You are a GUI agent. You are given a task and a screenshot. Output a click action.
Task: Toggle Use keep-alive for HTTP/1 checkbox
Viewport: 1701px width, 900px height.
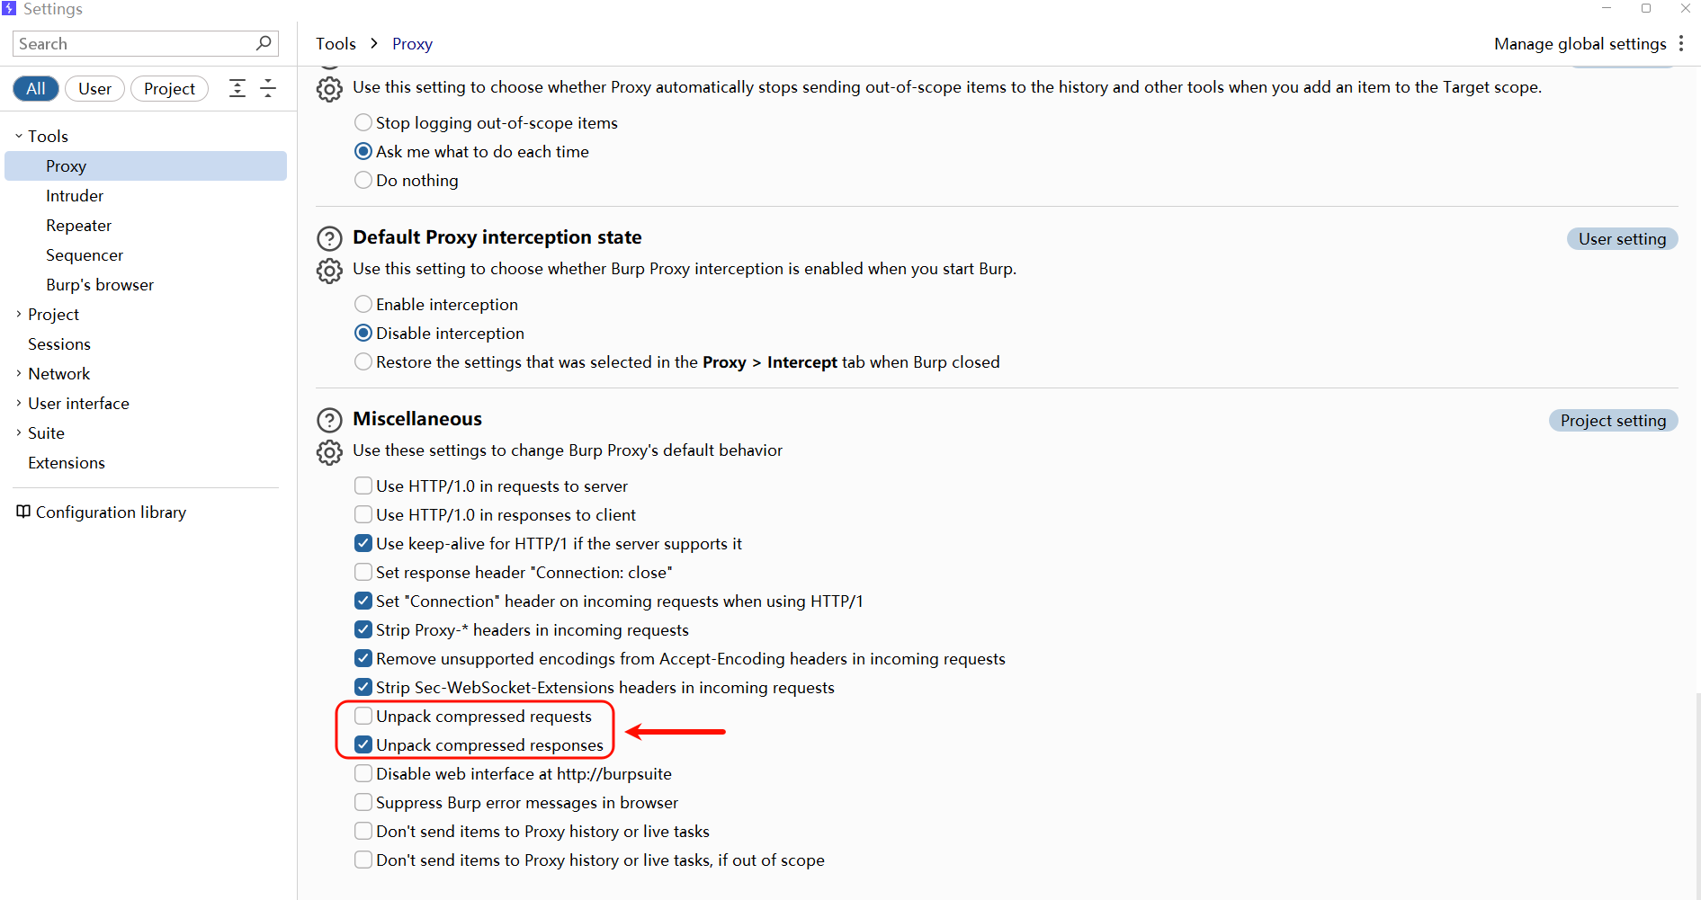click(363, 543)
